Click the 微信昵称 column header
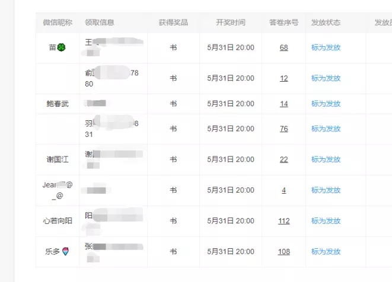Viewport: 392px width, 282px height. click(58, 23)
